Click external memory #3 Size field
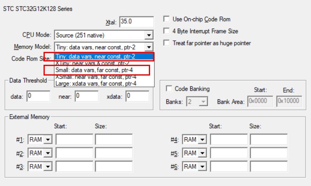The image size is (311, 186). (x=114, y=166)
